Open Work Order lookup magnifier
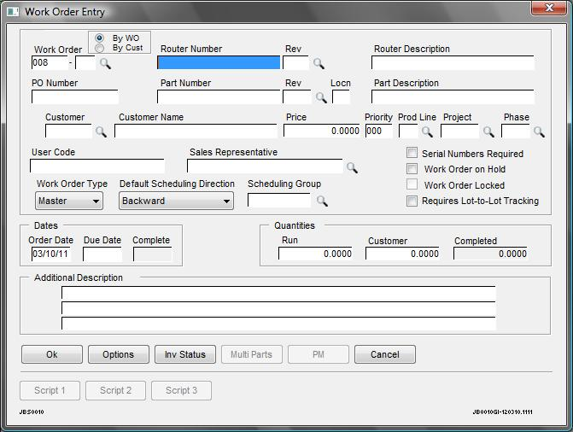This screenshot has width=573, height=432. [105, 63]
